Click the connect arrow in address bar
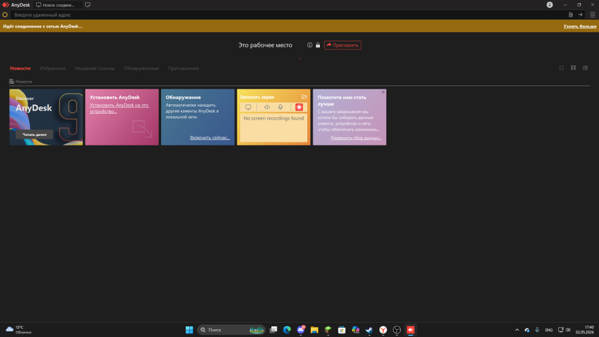 580,15
